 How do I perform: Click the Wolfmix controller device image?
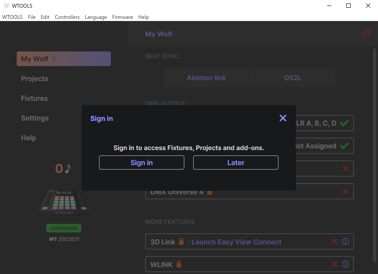[63, 200]
